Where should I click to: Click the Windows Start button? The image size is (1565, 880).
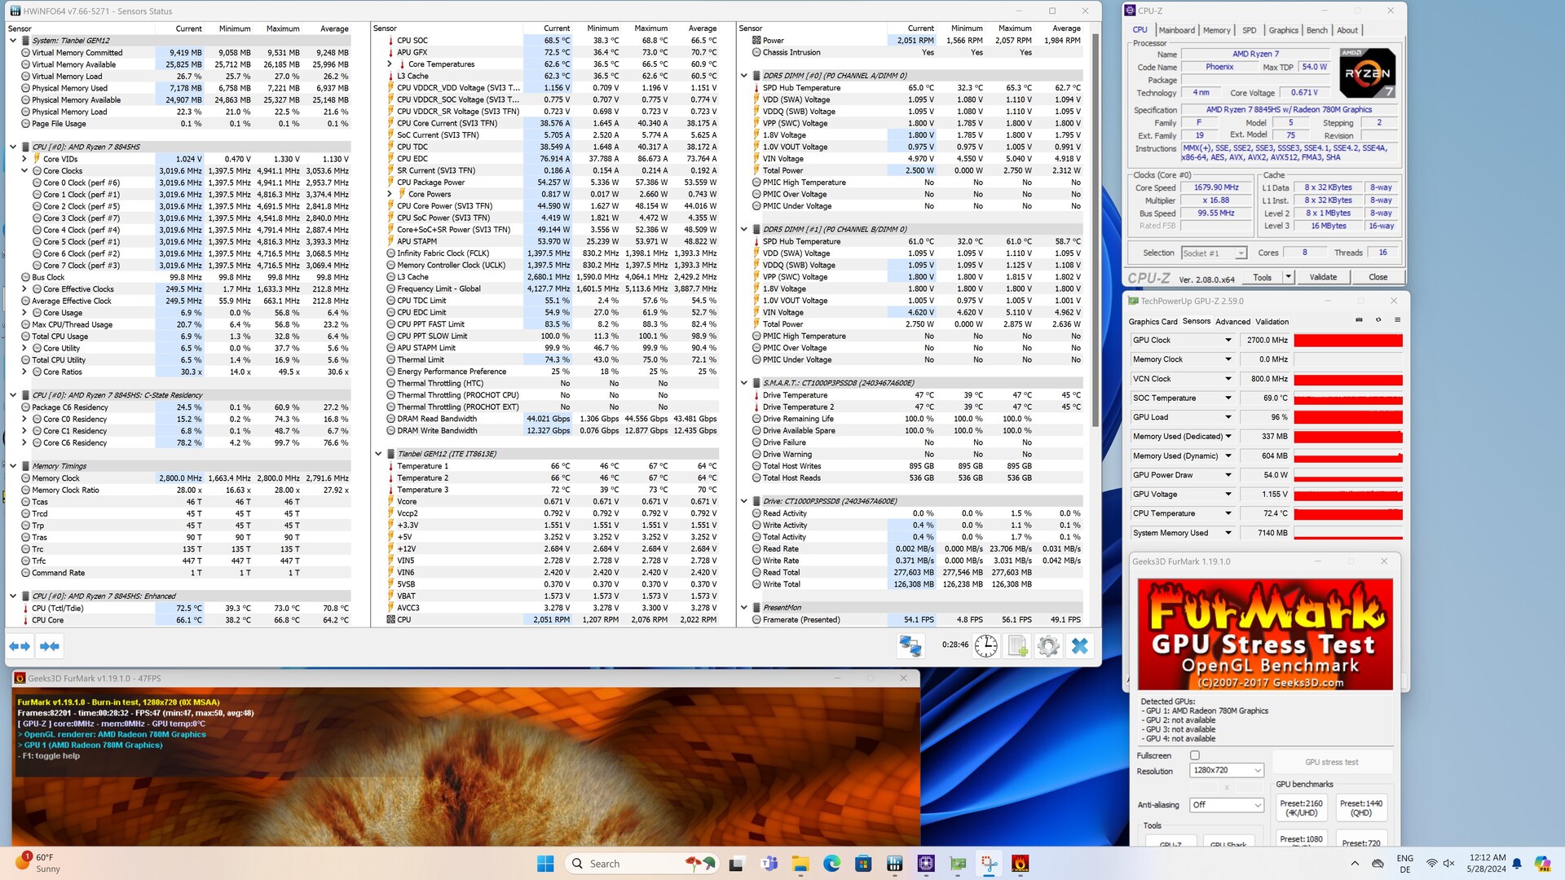tap(545, 864)
